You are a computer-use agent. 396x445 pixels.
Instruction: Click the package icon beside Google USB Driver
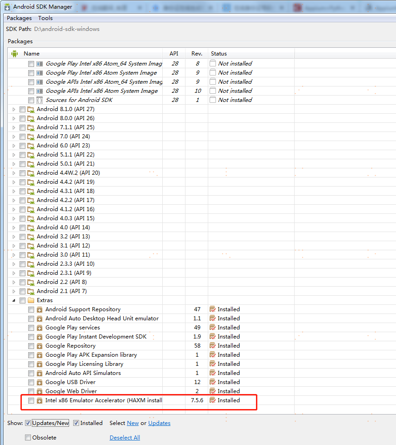40,382
